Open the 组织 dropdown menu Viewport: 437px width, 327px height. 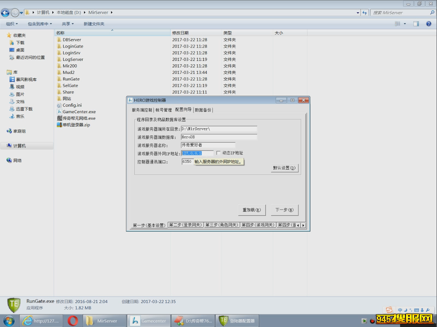(x=12, y=24)
